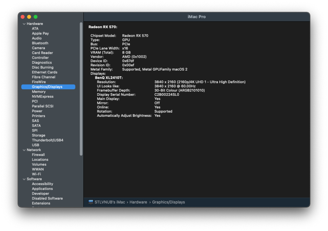Viewport: 328px width, 231px height.
Task: Open the Audio hardware section
Action: point(37,38)
